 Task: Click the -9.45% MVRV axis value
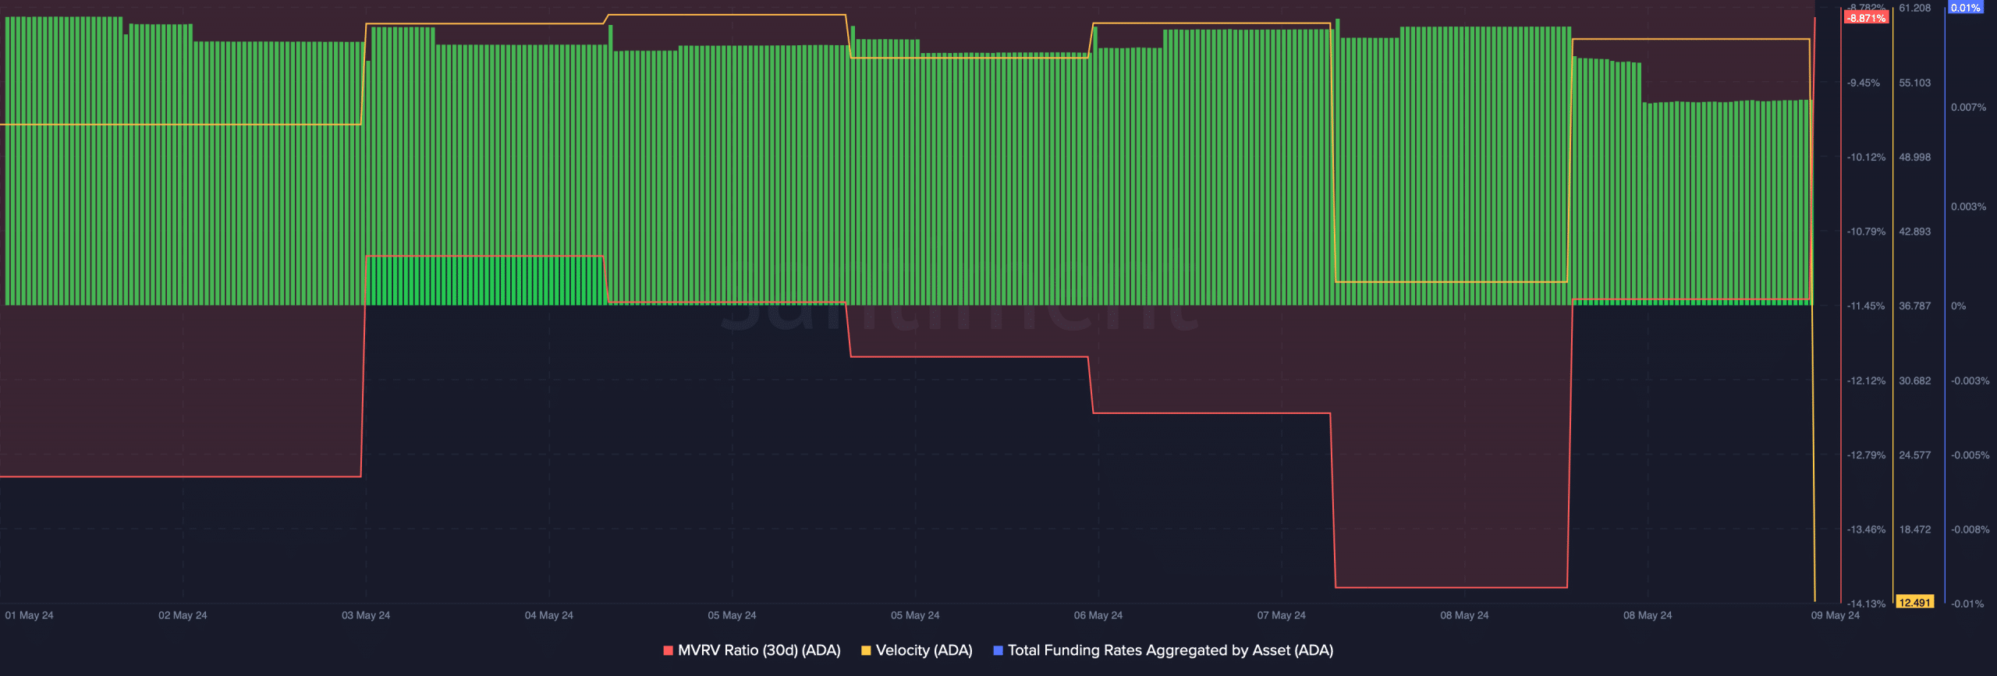tap(1864, 83)
